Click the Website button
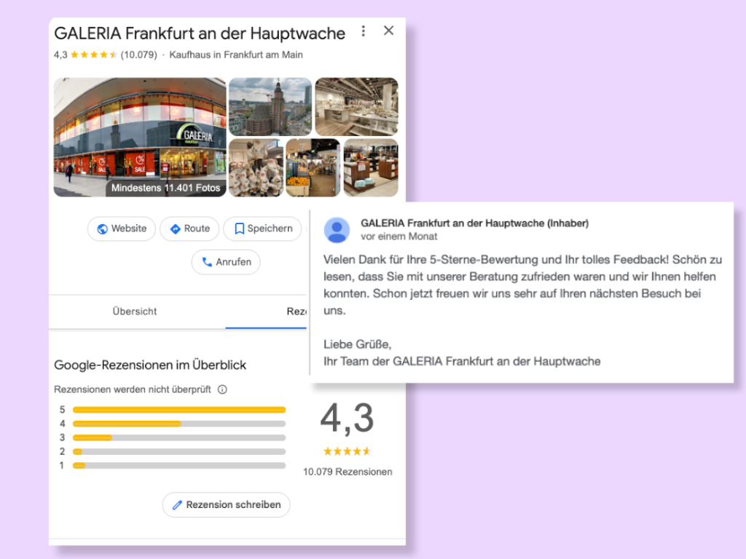This screenshot has width=746, height=559. [x=122, y=229]
